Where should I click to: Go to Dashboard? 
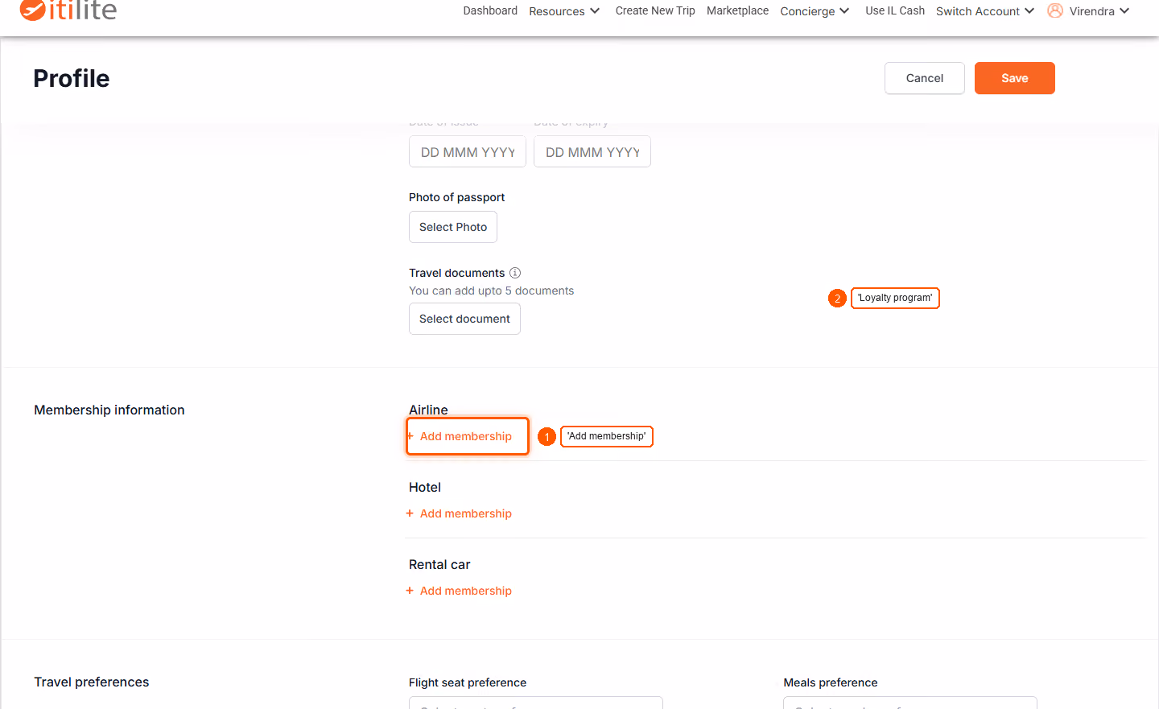(490, 10)
